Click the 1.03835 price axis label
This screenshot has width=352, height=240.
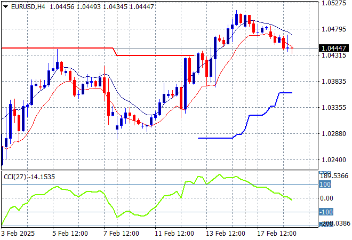333,82
